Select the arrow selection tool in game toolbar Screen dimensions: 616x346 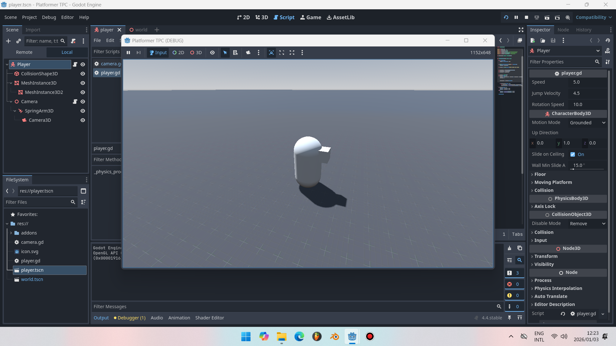(x=225, y=53)
